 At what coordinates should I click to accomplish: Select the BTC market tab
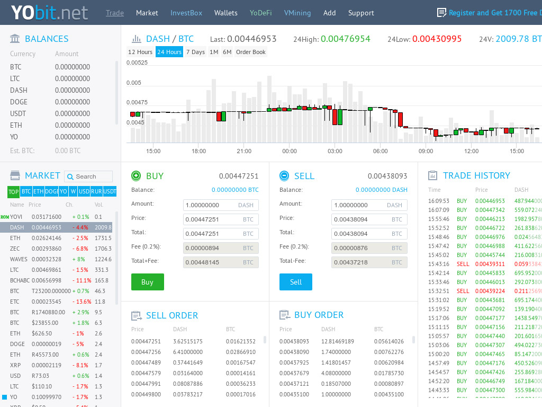coord(26,192)
